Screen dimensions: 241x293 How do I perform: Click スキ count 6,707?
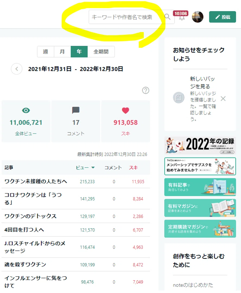point(138,230)
